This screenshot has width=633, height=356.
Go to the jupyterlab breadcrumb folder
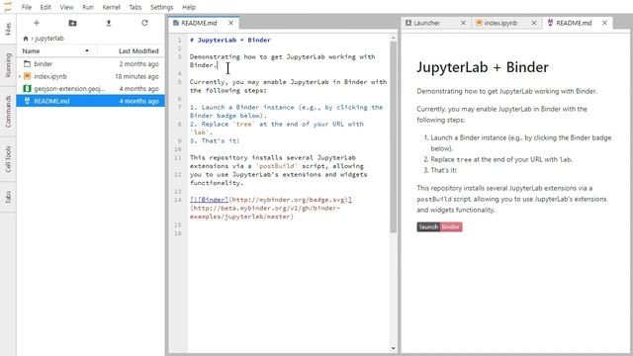tap(49, 39)
